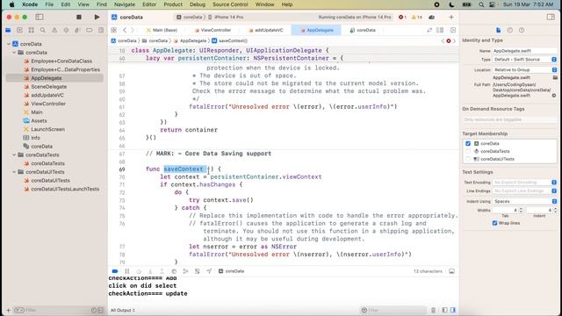This screenshot has height=316, width=562.
Task: Run the project with the play button
Action: [97, 17]
